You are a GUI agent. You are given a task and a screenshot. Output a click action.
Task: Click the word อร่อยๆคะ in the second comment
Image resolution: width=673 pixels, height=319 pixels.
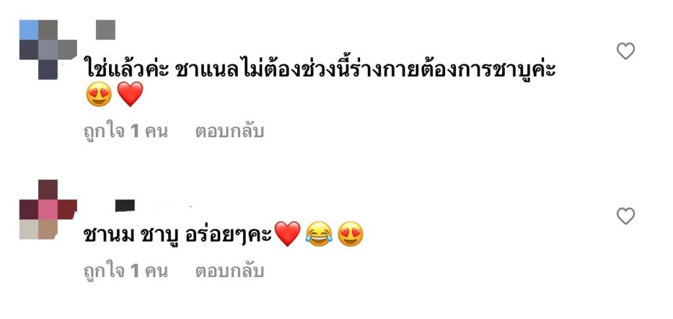[x=229, y=234]
